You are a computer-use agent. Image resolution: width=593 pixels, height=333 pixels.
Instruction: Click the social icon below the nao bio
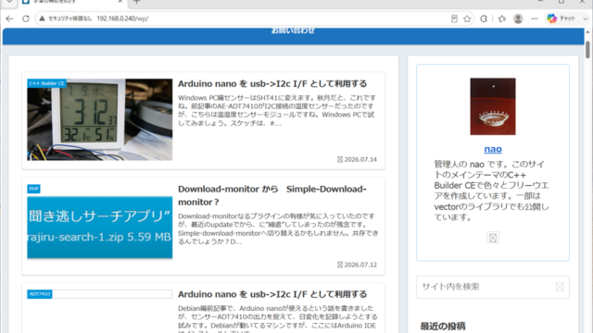(x=493, y=238)
